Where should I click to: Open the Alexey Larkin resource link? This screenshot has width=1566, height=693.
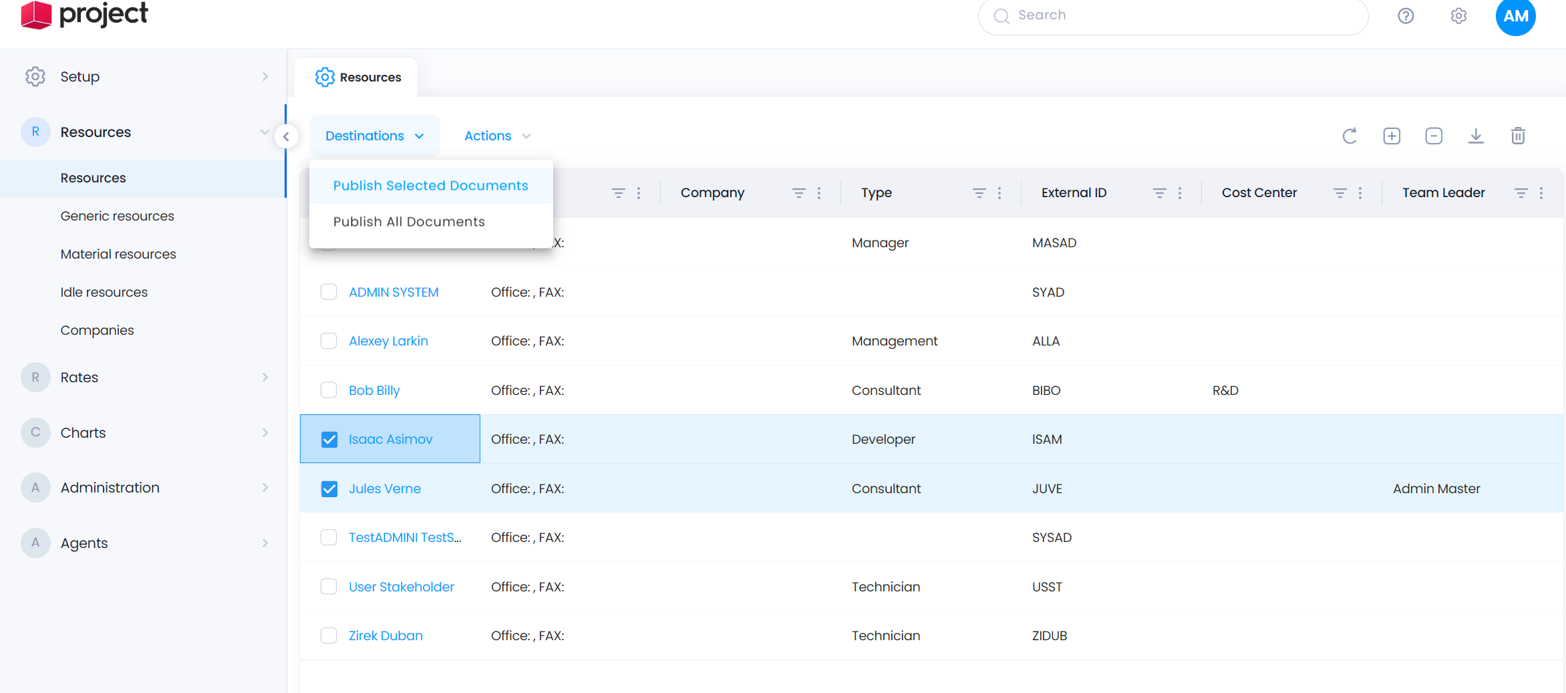[x=388, y=341]
